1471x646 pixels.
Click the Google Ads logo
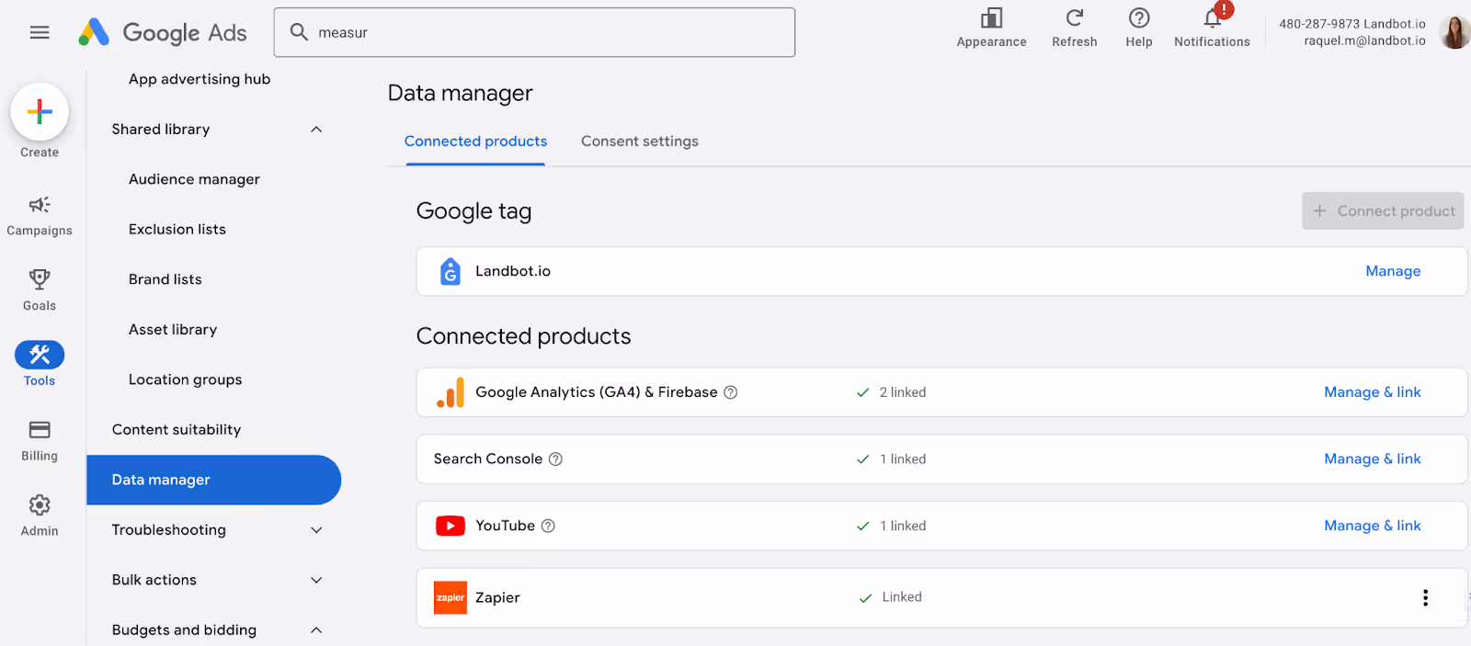pos(163,32)
